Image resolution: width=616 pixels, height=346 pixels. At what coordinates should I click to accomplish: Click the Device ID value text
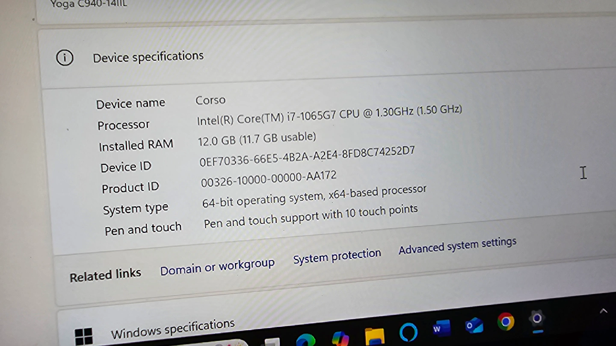pos(307,157)
